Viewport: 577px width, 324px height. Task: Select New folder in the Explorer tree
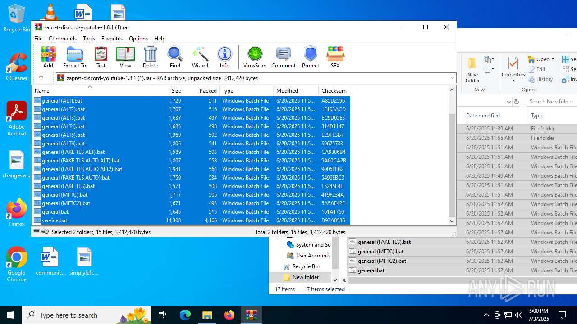(301, 277)
